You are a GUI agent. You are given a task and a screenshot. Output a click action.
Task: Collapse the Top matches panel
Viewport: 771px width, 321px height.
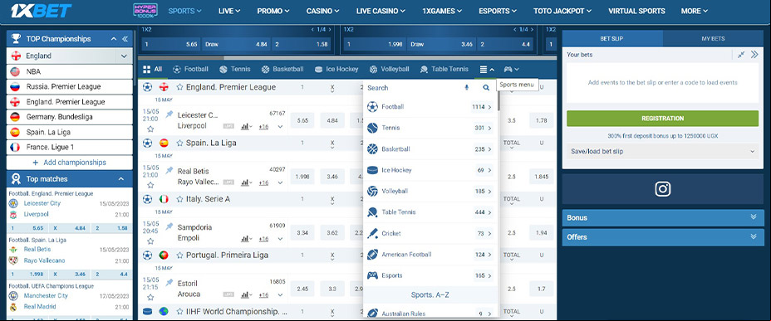click(121, 179)
